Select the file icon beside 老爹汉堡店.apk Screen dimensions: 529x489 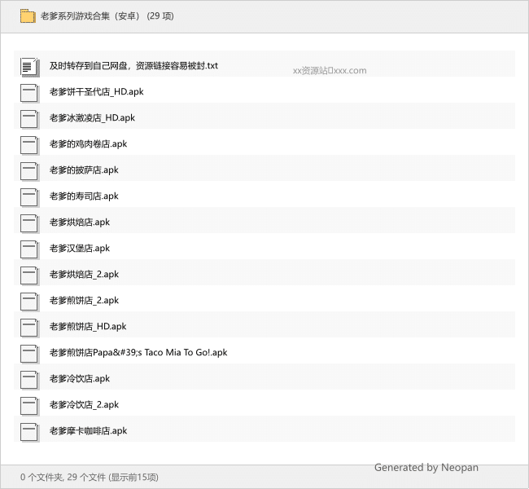29,249
